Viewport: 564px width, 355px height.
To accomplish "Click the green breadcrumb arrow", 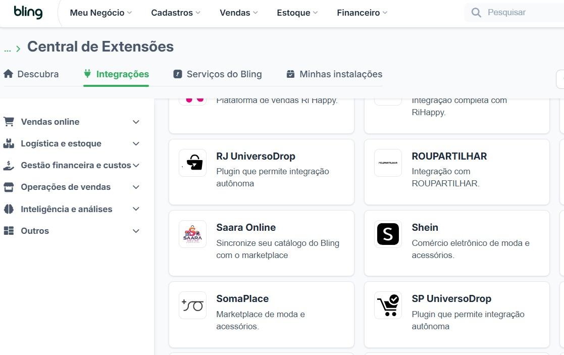I will click(18, 49).
